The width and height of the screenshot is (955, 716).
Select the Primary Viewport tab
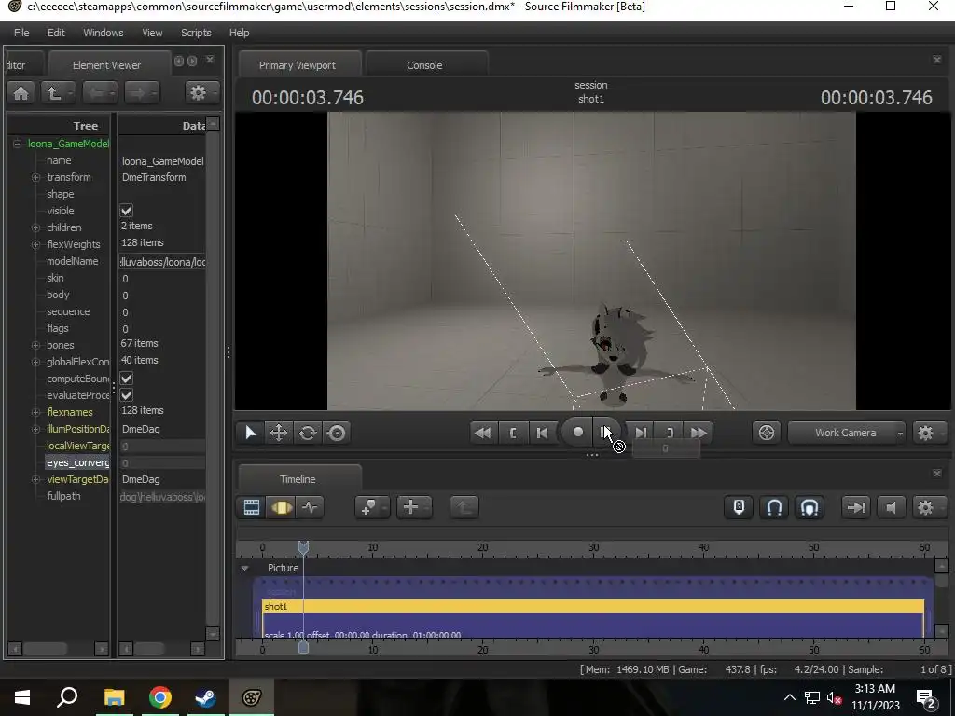(298, 65)
